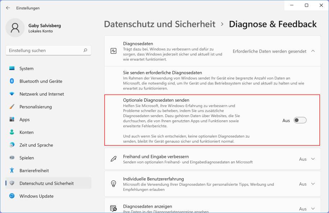Screen dimensions: 329x213
Task: Expand Freihand und Eingabe verbessern
Action: coord(312,159)
